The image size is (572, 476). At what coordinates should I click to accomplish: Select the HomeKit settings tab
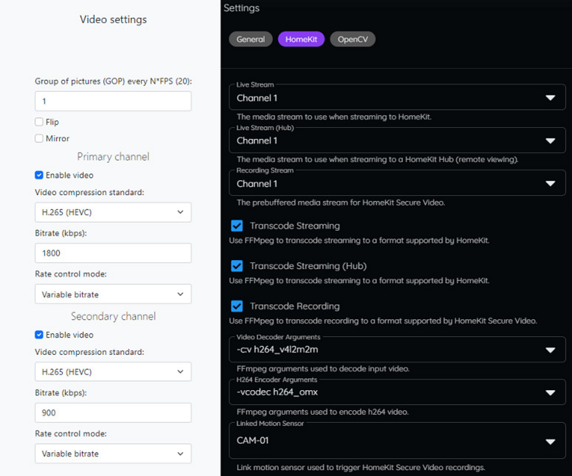click(x=301, y=39)
